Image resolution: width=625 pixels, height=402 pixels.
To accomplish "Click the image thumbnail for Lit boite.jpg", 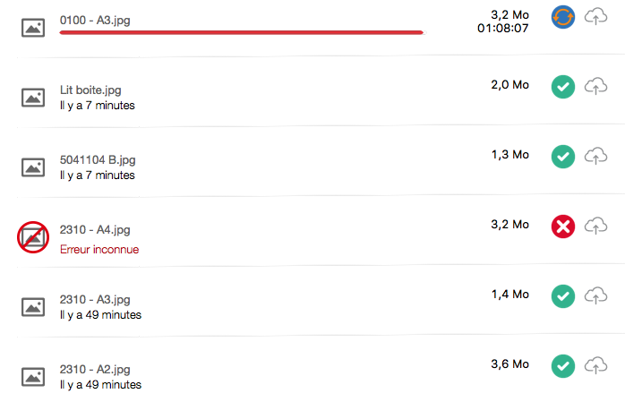I will tap(33, 98).
